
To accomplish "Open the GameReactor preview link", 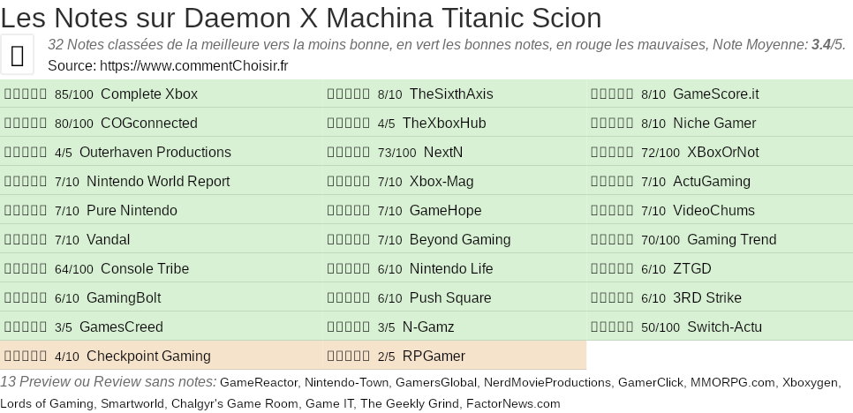I will [x=259, y=383].
